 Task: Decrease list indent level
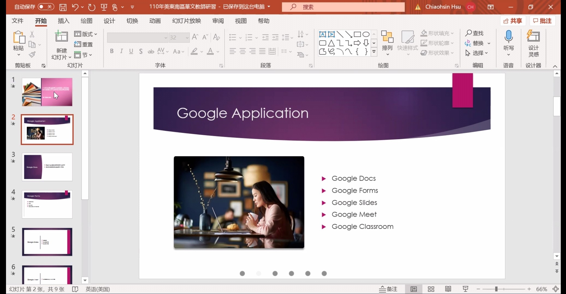(265, 37)
